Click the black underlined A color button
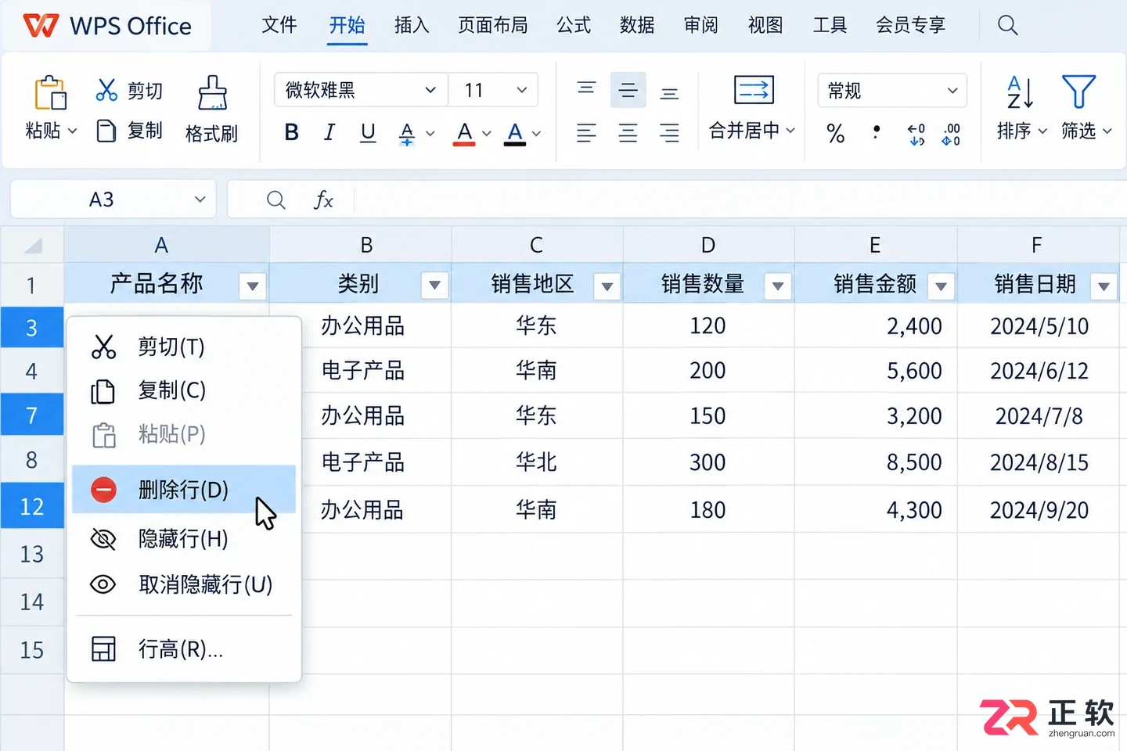This screenshot has width=1127, height=751. coord(515,133)
